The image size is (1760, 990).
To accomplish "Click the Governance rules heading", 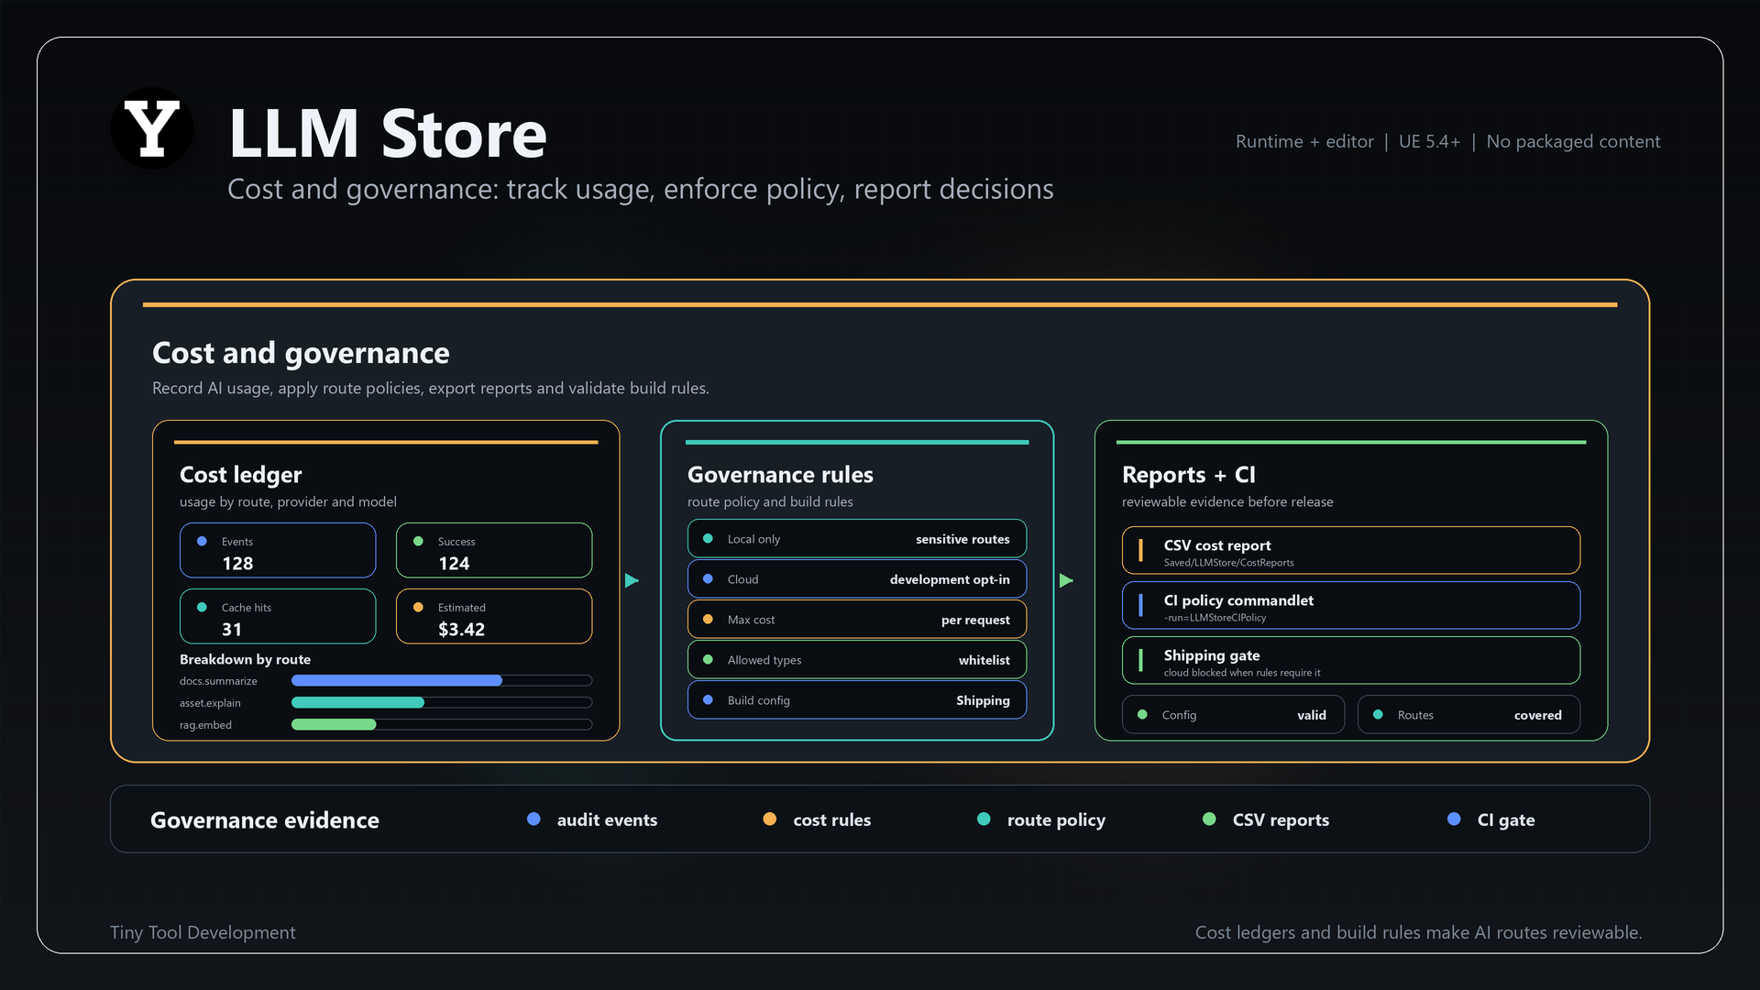I will tap(780, 475).
